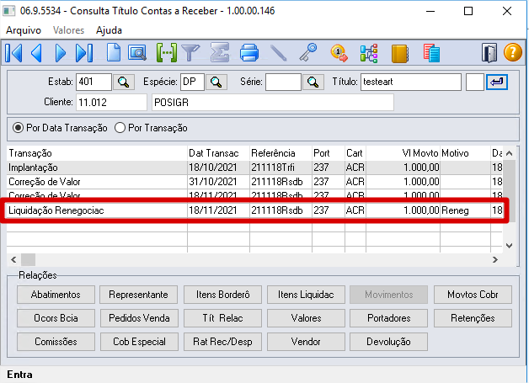Click the Cob Especial button
The image size is (529, 383).
tap(139, 342)
